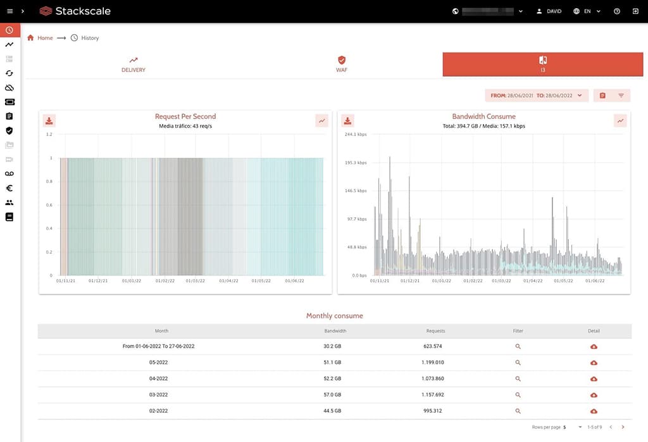Viewport: 648px width, 442px height.
Task: Click the ticket-shaped sidebar icon
Action: click(9, 102)
